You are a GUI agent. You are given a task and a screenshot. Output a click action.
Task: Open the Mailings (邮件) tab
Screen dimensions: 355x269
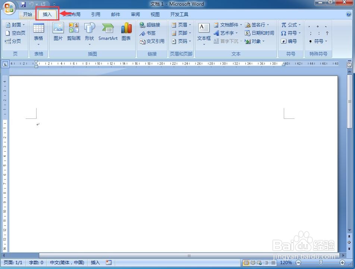(x=116, y=14)
